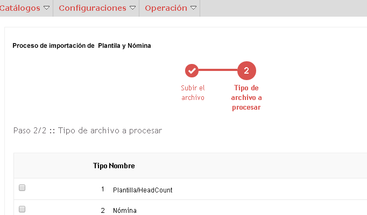Image resolution: width=367 pixels, height=215 pixels.
Task: Check the Nómina checkbox
Action: coord(22,209)
